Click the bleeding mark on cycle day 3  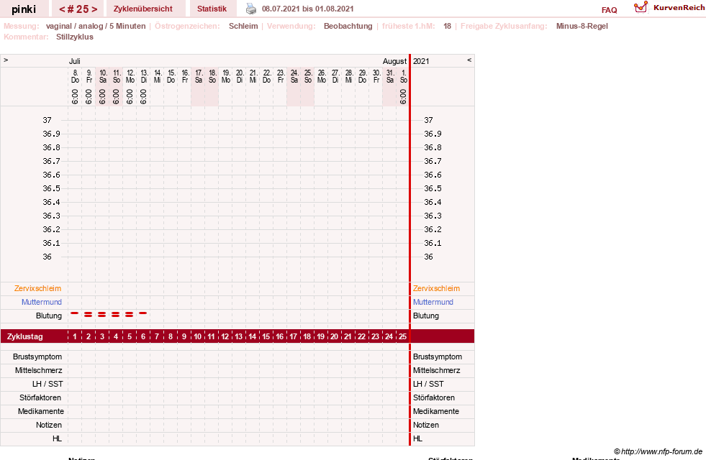click(101, 314)
